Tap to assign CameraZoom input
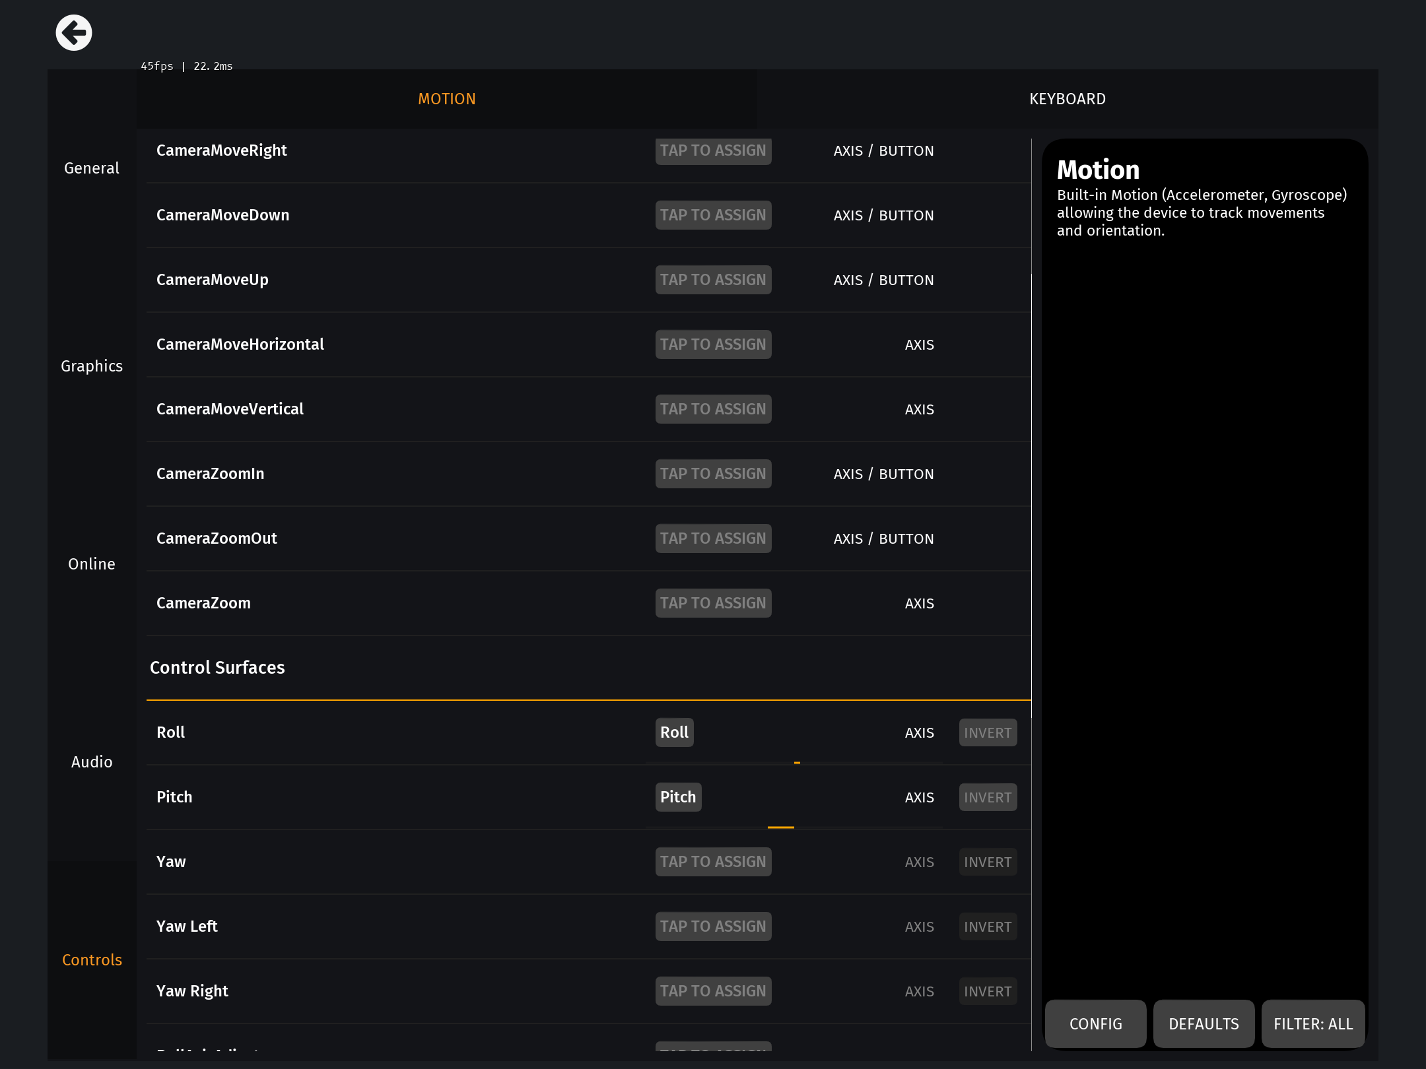 (713, 603)
